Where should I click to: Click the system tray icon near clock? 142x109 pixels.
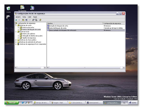[130, 103]
